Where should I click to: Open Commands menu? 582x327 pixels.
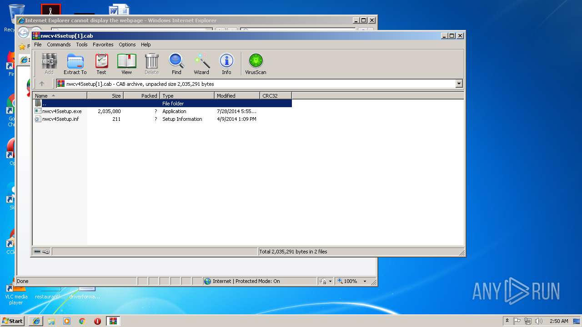59,45
